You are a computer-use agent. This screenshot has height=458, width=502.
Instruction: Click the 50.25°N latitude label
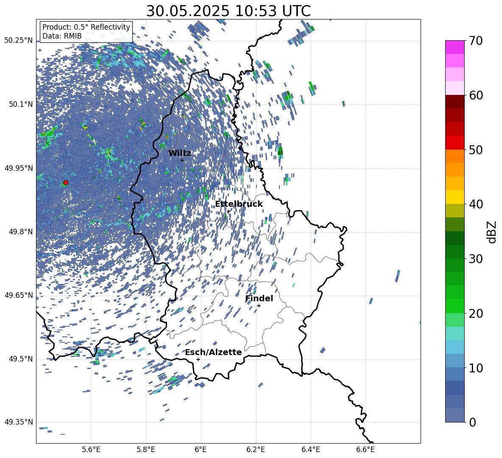tap(19, 41)
